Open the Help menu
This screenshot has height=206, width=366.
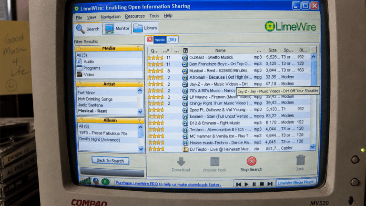pos(168,16)
